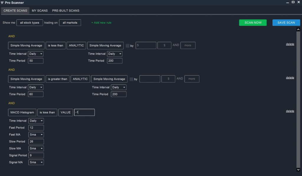Switch to the CREATE SCANS tab
The width and height of the screenshot is (302, 176).
pyautogui.click(x=15, y=11)
